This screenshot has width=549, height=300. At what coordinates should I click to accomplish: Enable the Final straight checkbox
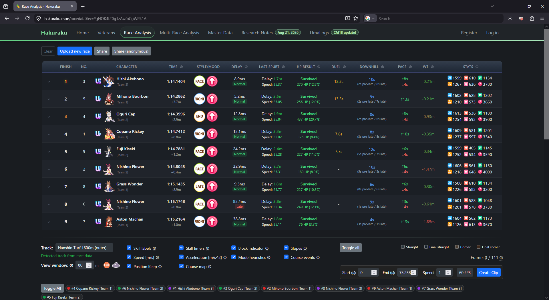coord(426,247)
